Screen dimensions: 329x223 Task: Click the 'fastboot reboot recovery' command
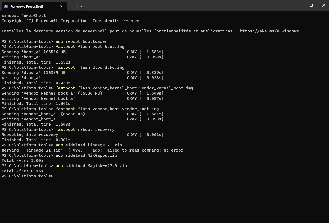pos(85,129)
